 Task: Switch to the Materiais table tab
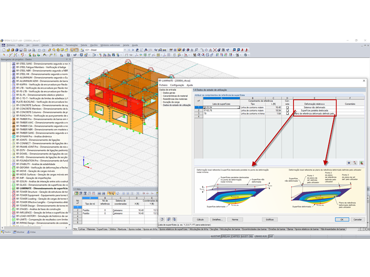point(91,229)
